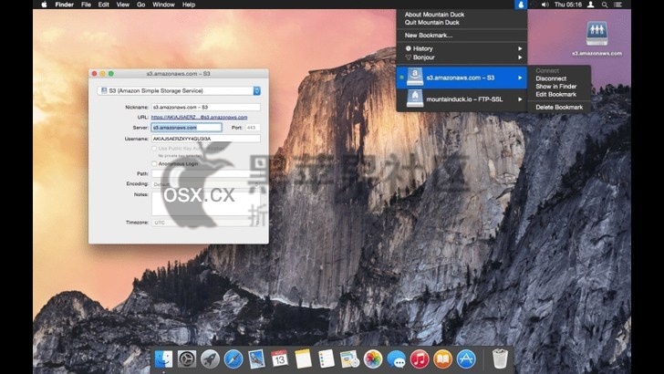Select New Bookmark… menu item
This screenshot has height=374, width=664.
pyautogui.click(x=429, y=36)
